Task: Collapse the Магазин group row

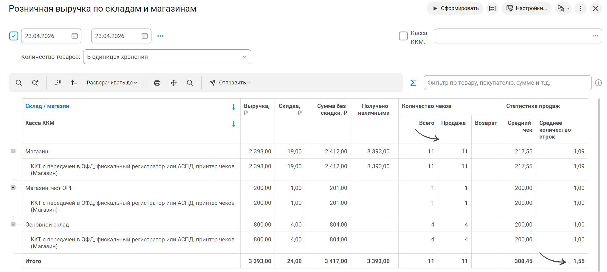Action: [x=13, y=151]
